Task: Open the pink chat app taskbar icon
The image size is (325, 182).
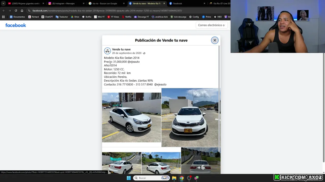Action: pos(196,178)
